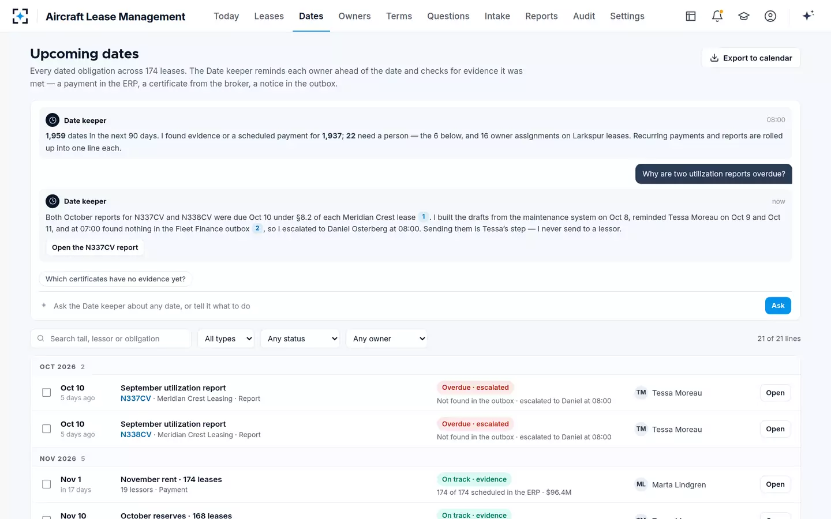This screenshot has height=519, width=831.
Task: Click the On track evidence badge for November rent
Action: pos(474,479)
